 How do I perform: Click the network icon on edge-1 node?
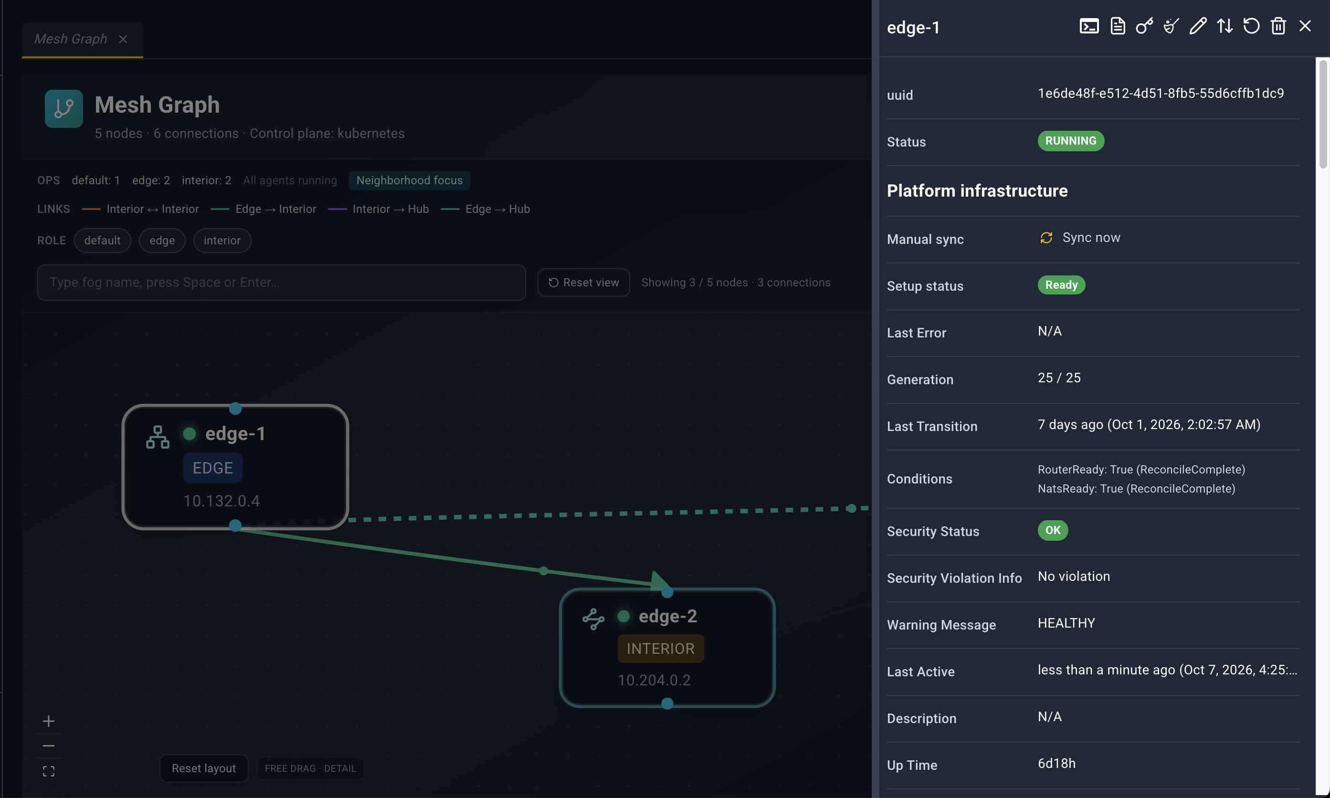click(158, 437)
